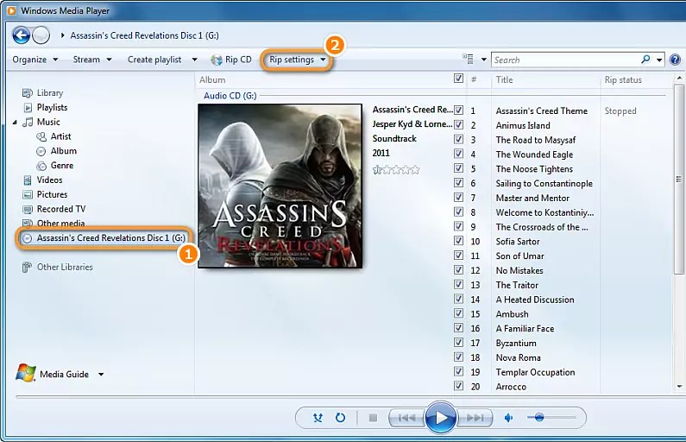Viewport: 686px width, 442px height.
Task: Click in the Search input field
Action: point(567,60)
